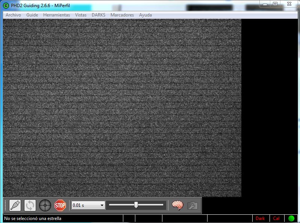Expand the 0.01 s exposure dropdown
This screenshot has width=300, height=223.
[102, 205]
